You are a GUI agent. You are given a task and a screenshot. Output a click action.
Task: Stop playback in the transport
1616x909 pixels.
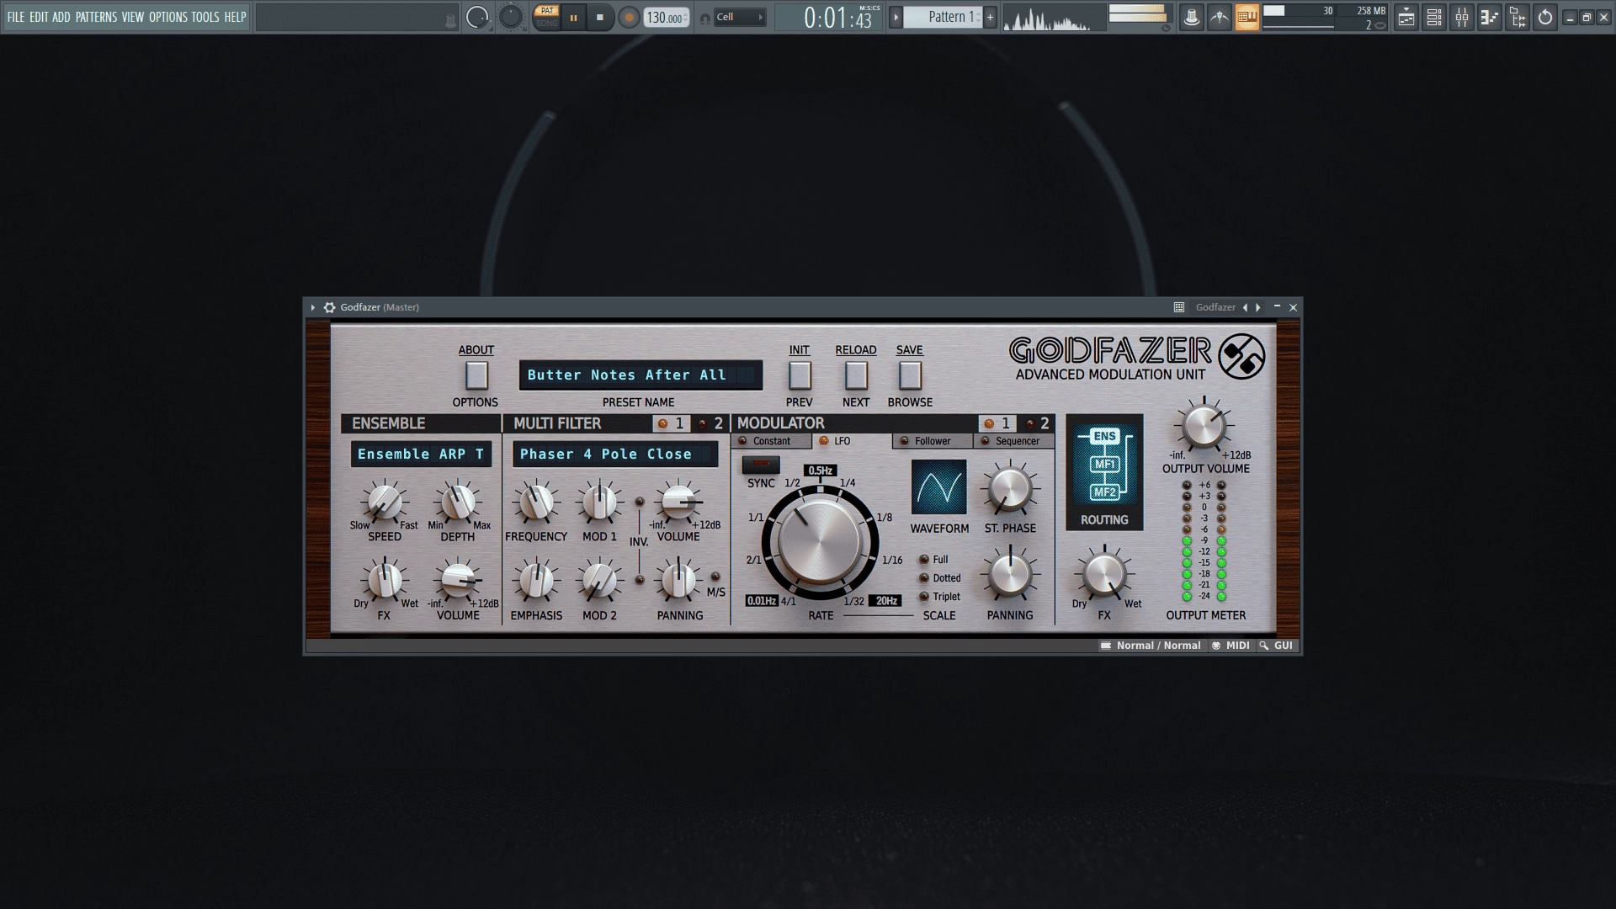[600, 17]
